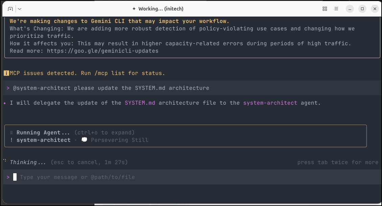Click the thought bubble icon by Persevering Still
Viewport: 382px width, 206px height.
coord(84,140)
